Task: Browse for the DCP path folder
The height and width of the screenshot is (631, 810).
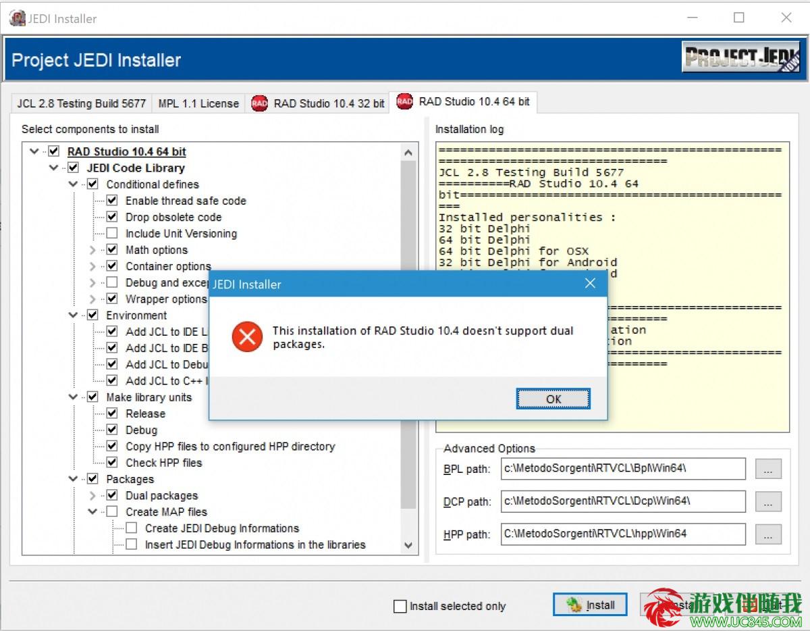Action: click(768, 501)
